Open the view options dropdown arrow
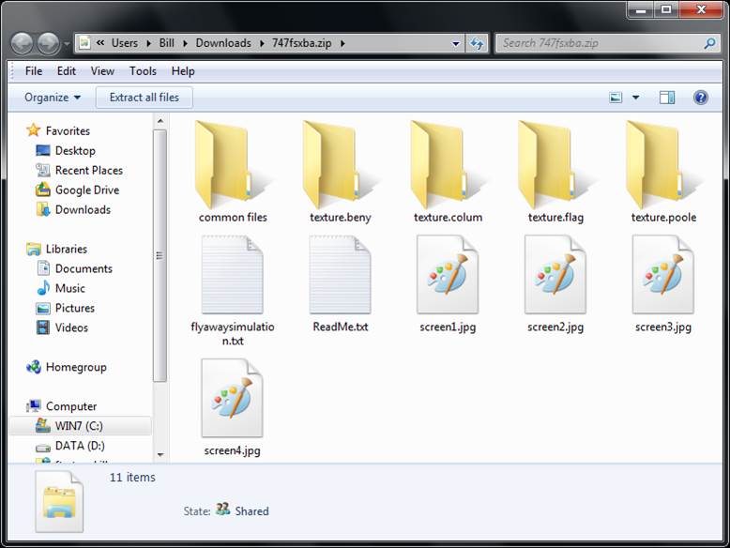Viewport: 730px width, 548px height. pyautogui.click(x=635, y=98)
